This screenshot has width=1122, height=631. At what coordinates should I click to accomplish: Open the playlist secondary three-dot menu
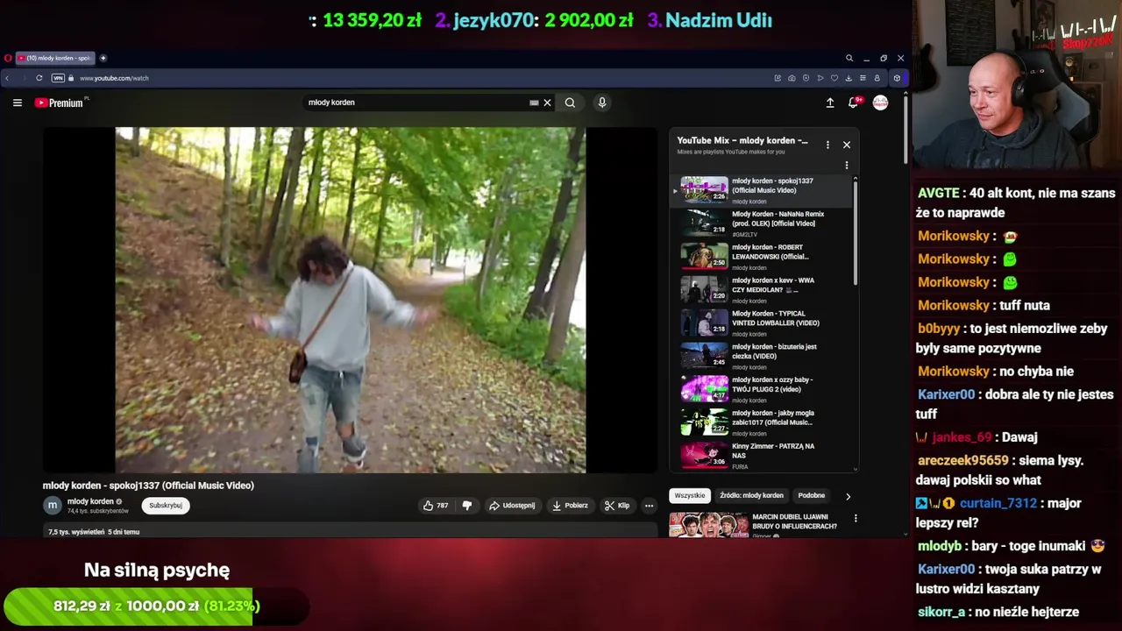click(x=847, y=165)
